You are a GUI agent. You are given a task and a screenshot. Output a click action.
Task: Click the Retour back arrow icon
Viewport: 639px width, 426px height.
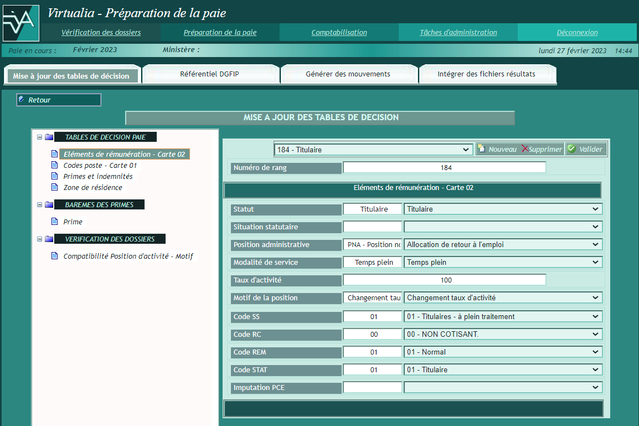pos(22,100)
